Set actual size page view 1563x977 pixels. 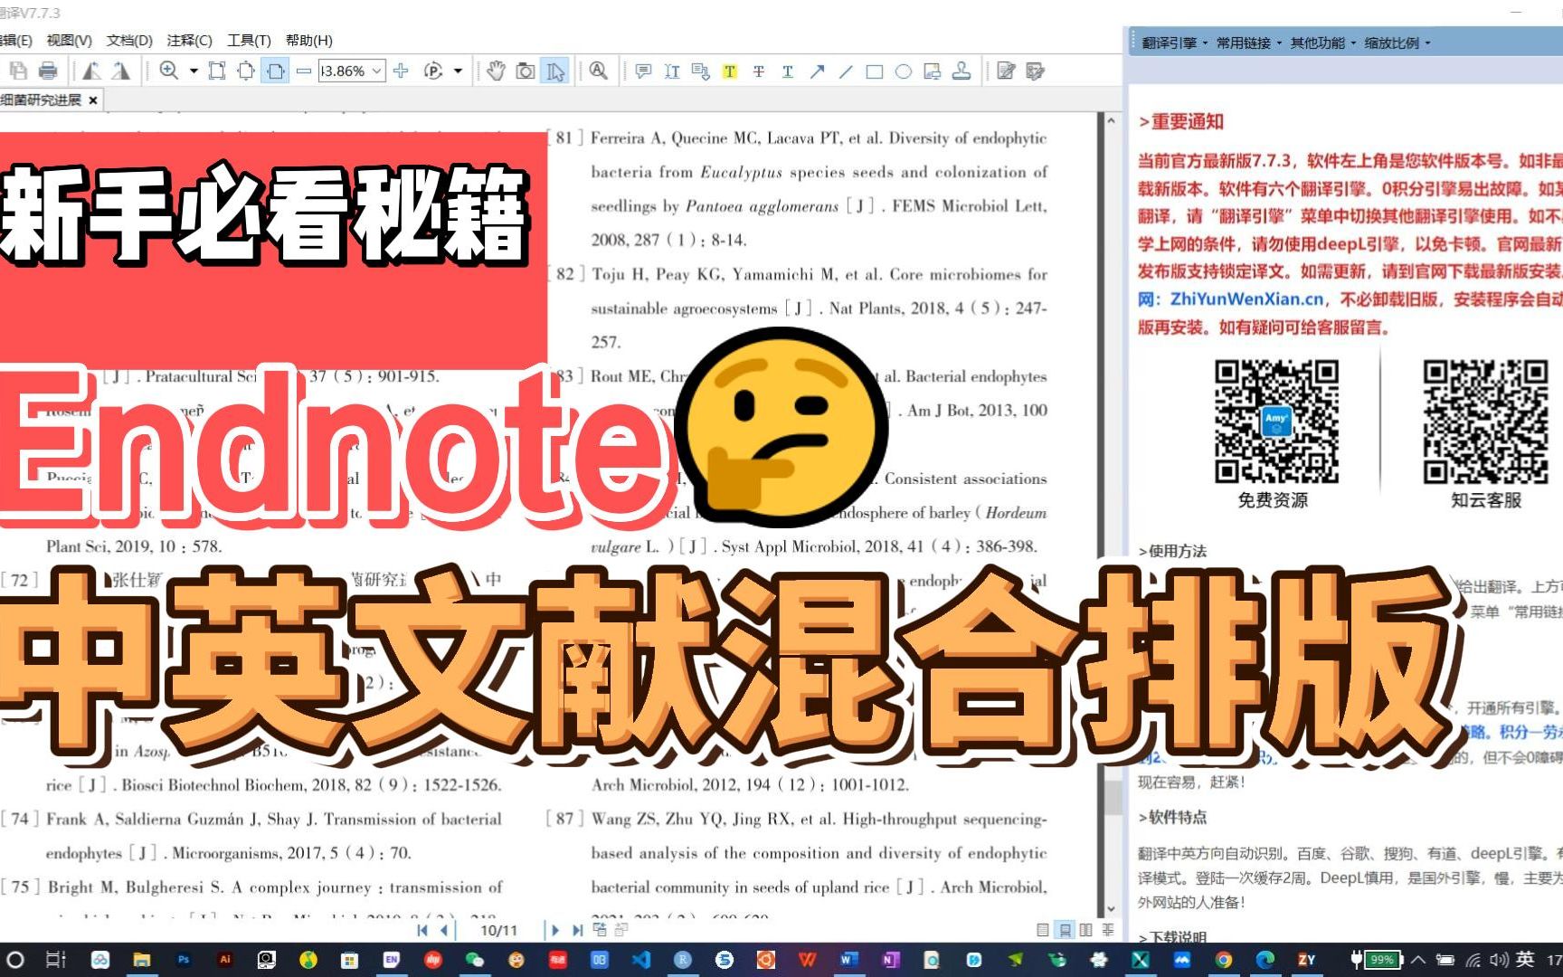[217, 71]
